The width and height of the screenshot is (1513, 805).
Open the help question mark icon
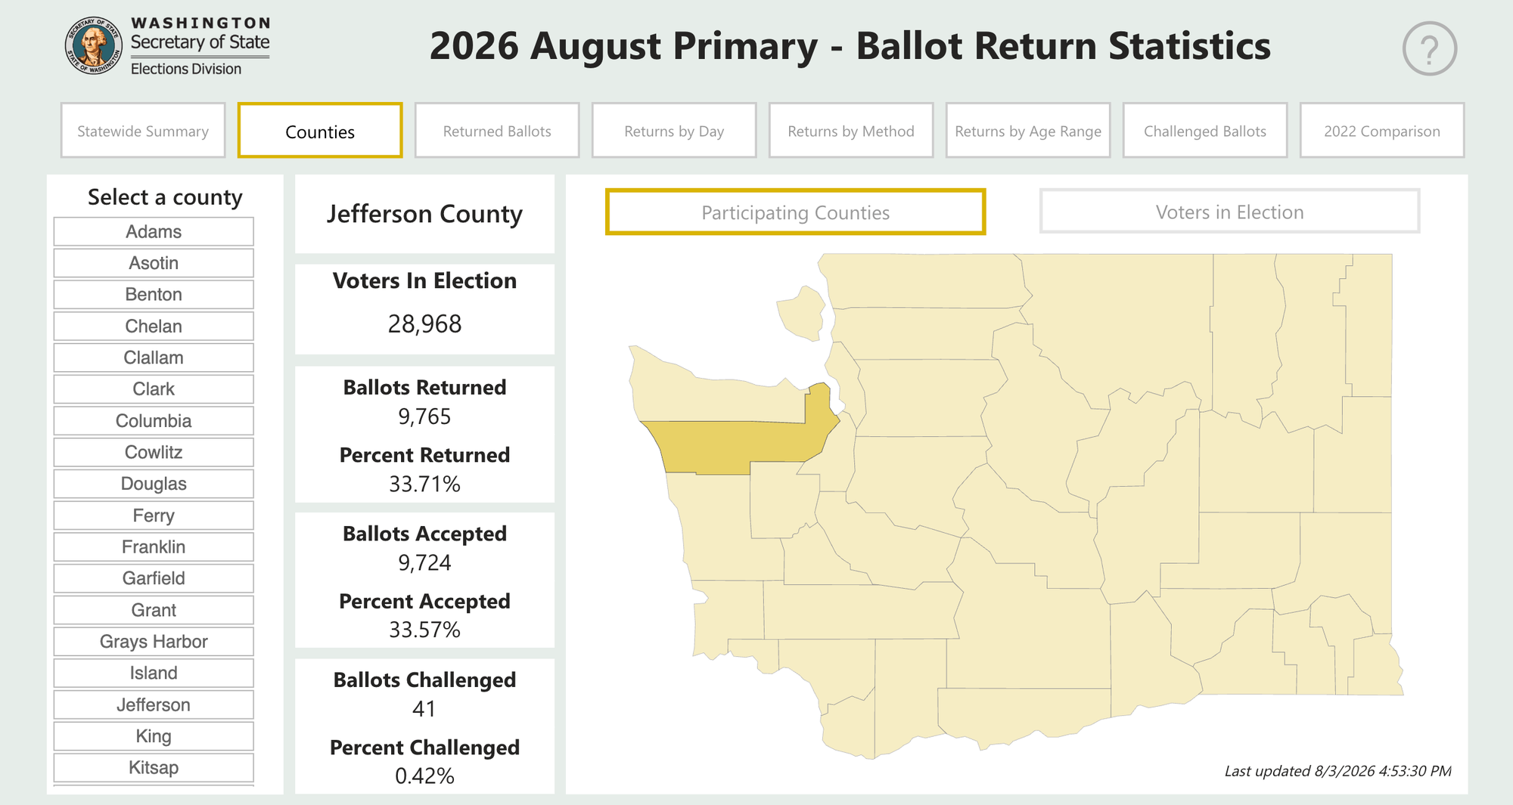(x=1429, y=49)
